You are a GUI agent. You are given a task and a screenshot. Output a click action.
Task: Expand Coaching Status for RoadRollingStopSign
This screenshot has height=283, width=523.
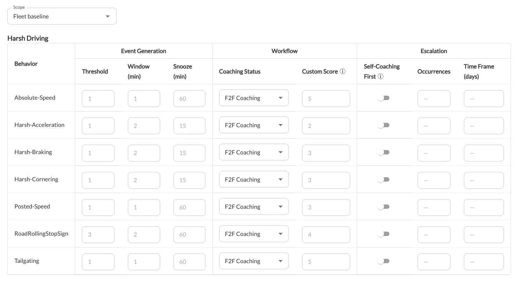point(254,234)
